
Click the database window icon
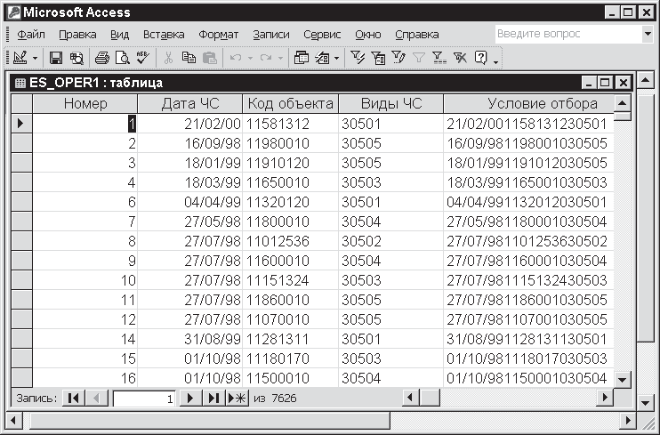[x=302, y=58]
